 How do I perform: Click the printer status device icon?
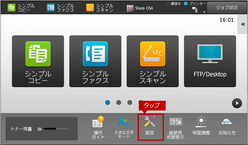195,10
